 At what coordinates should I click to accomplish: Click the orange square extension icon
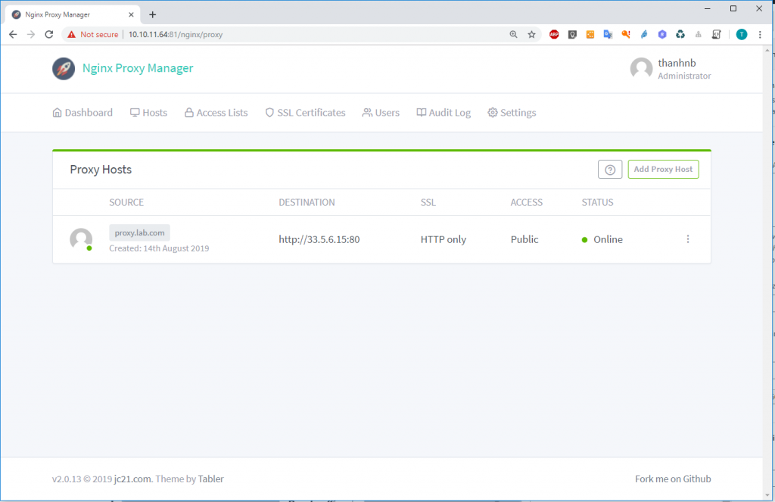pos(590,34)
